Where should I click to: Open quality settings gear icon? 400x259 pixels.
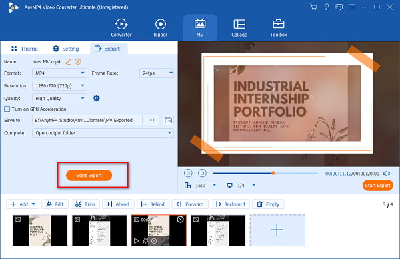pos(97,98)
